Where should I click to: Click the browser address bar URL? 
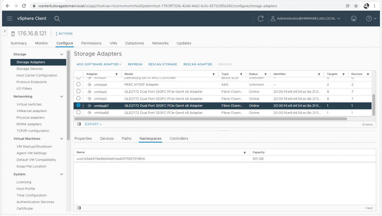[x=157, y=6]
